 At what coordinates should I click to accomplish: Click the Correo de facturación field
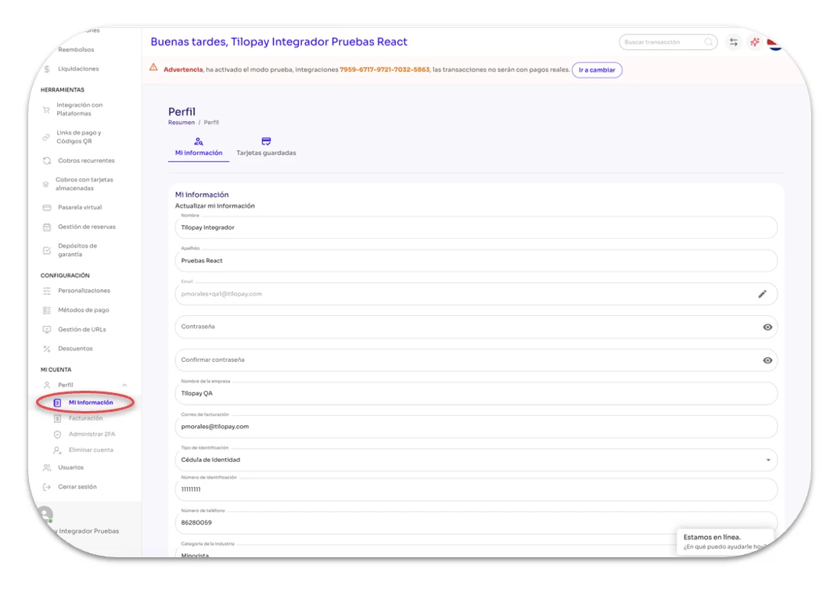(476, 427)
